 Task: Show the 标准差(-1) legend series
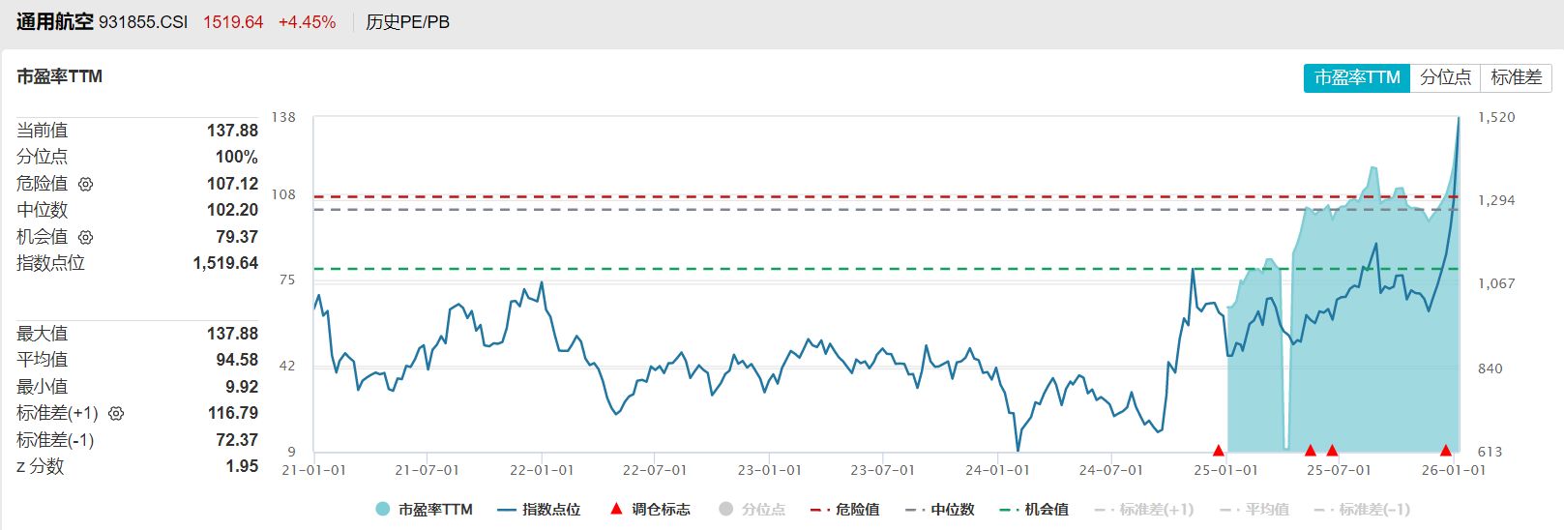[x=1362, y=509]
